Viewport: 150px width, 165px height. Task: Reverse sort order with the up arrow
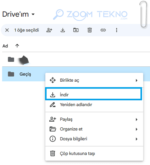point(17,46)
